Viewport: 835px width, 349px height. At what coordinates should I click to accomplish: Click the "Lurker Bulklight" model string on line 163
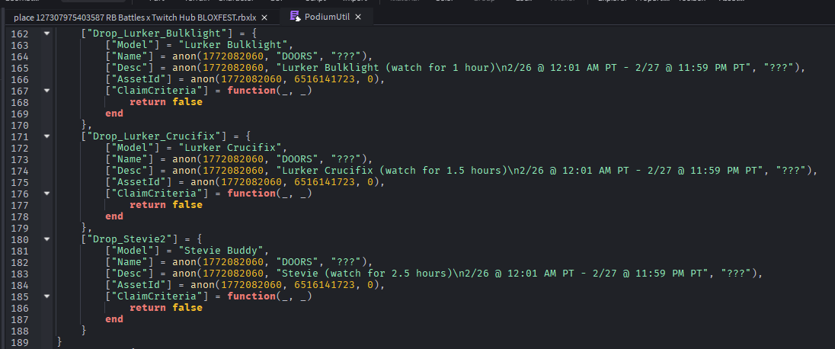pyautogui.click(x=232, y=45)
